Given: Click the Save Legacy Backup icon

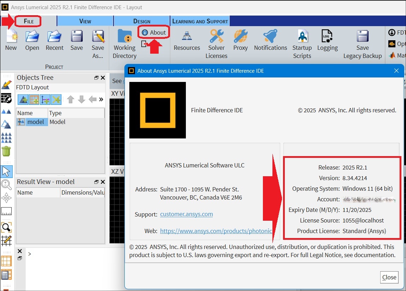Looking at the screenshot, I should coord(363,37).
